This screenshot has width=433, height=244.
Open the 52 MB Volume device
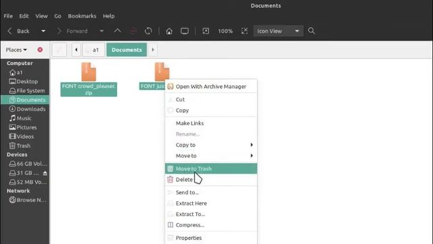[x=25, y=182]
